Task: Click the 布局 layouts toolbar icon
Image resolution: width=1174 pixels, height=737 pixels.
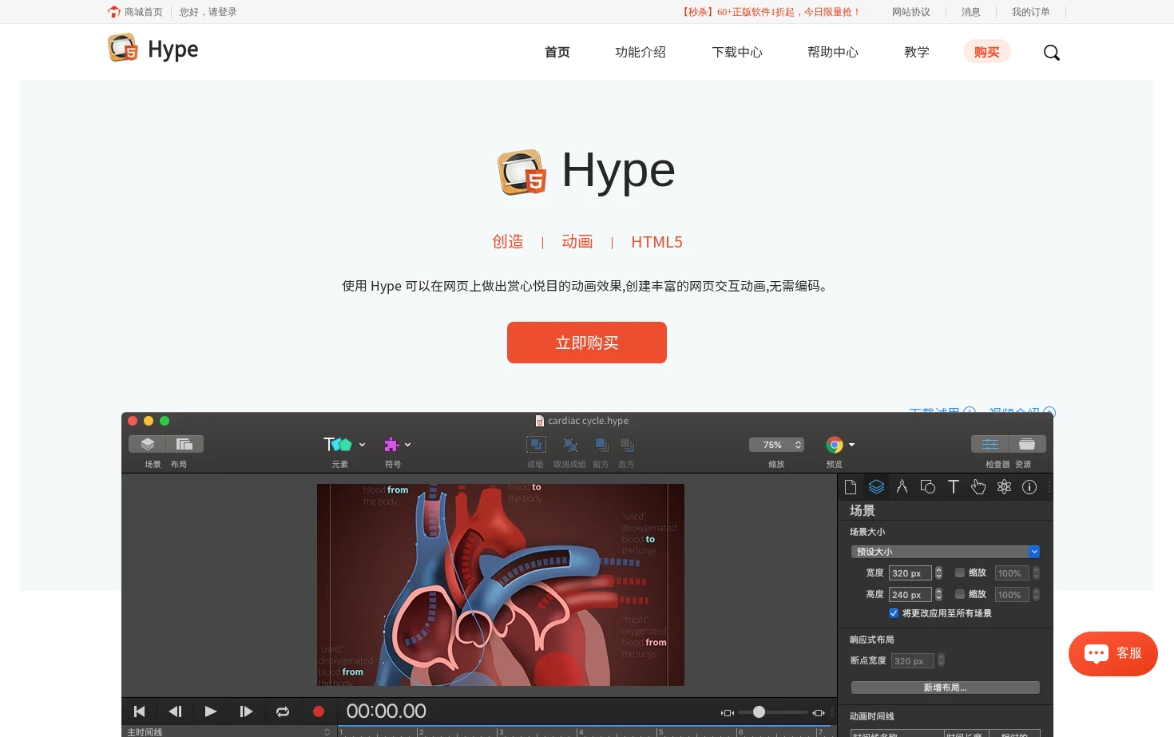Action: [x=184, y=444]
